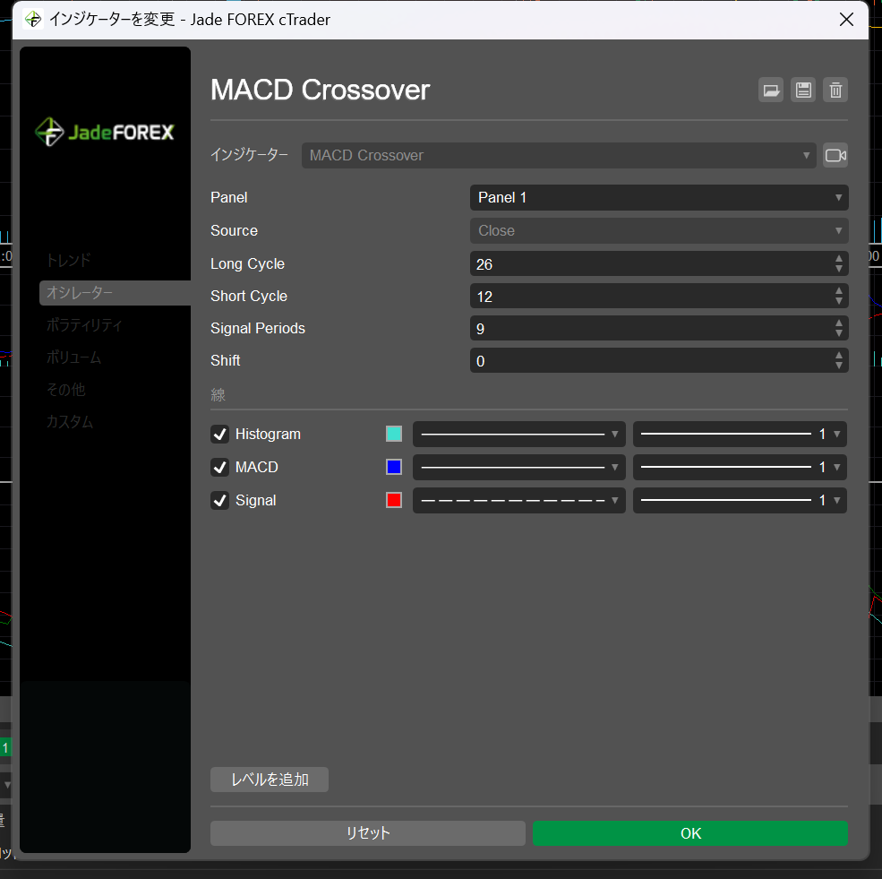Select ボラティリティ category in sidebar

click(x=84, y=325)
